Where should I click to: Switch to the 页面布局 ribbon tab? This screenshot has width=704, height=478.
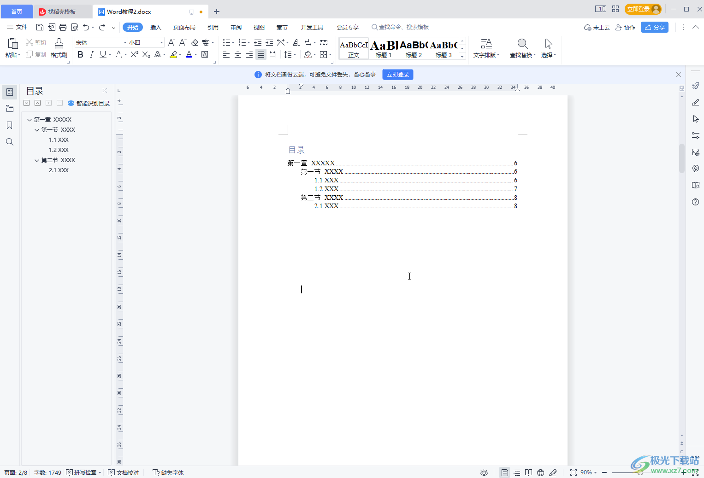[184, 27]
